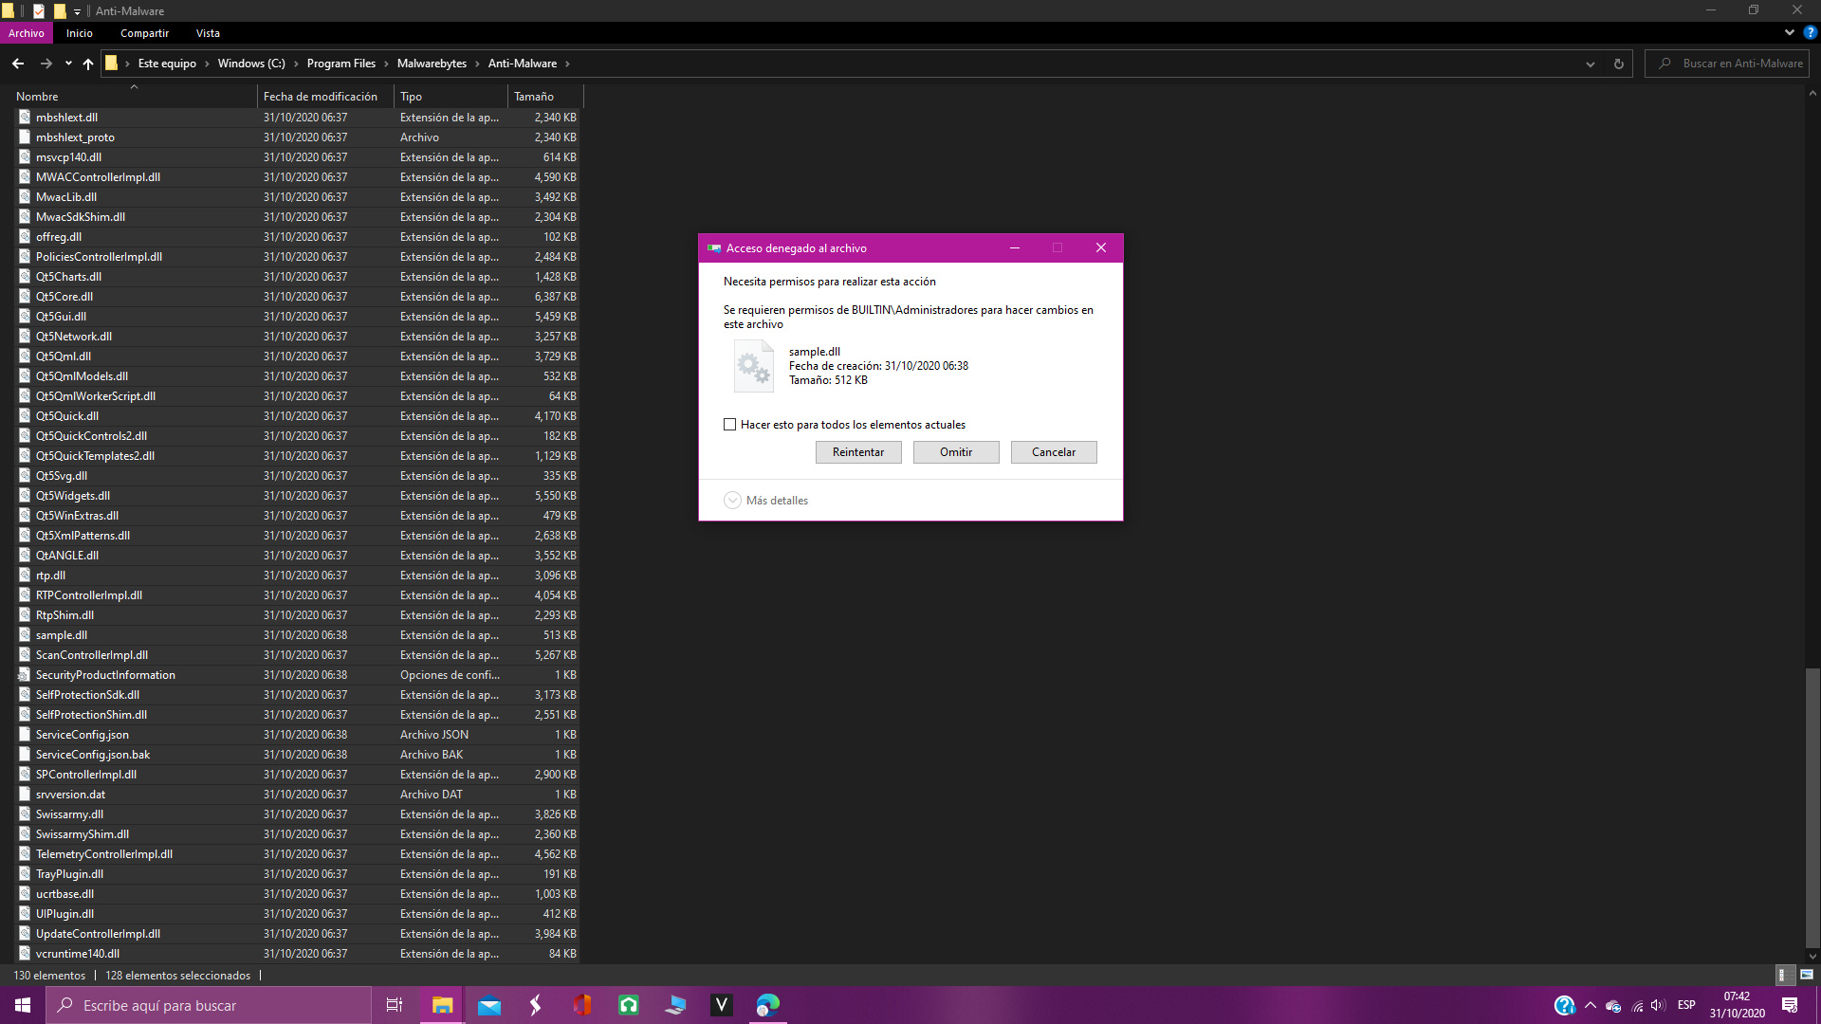Image resolution: width=1821 pixels, height=1024 pixels.
Task: Expand 'Más detalles' in the dialog
Action: click(732, 501)
